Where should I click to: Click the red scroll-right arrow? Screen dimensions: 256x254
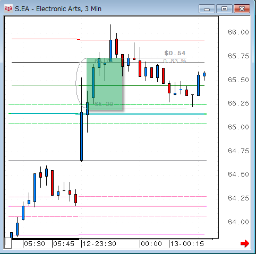(245, 243)
